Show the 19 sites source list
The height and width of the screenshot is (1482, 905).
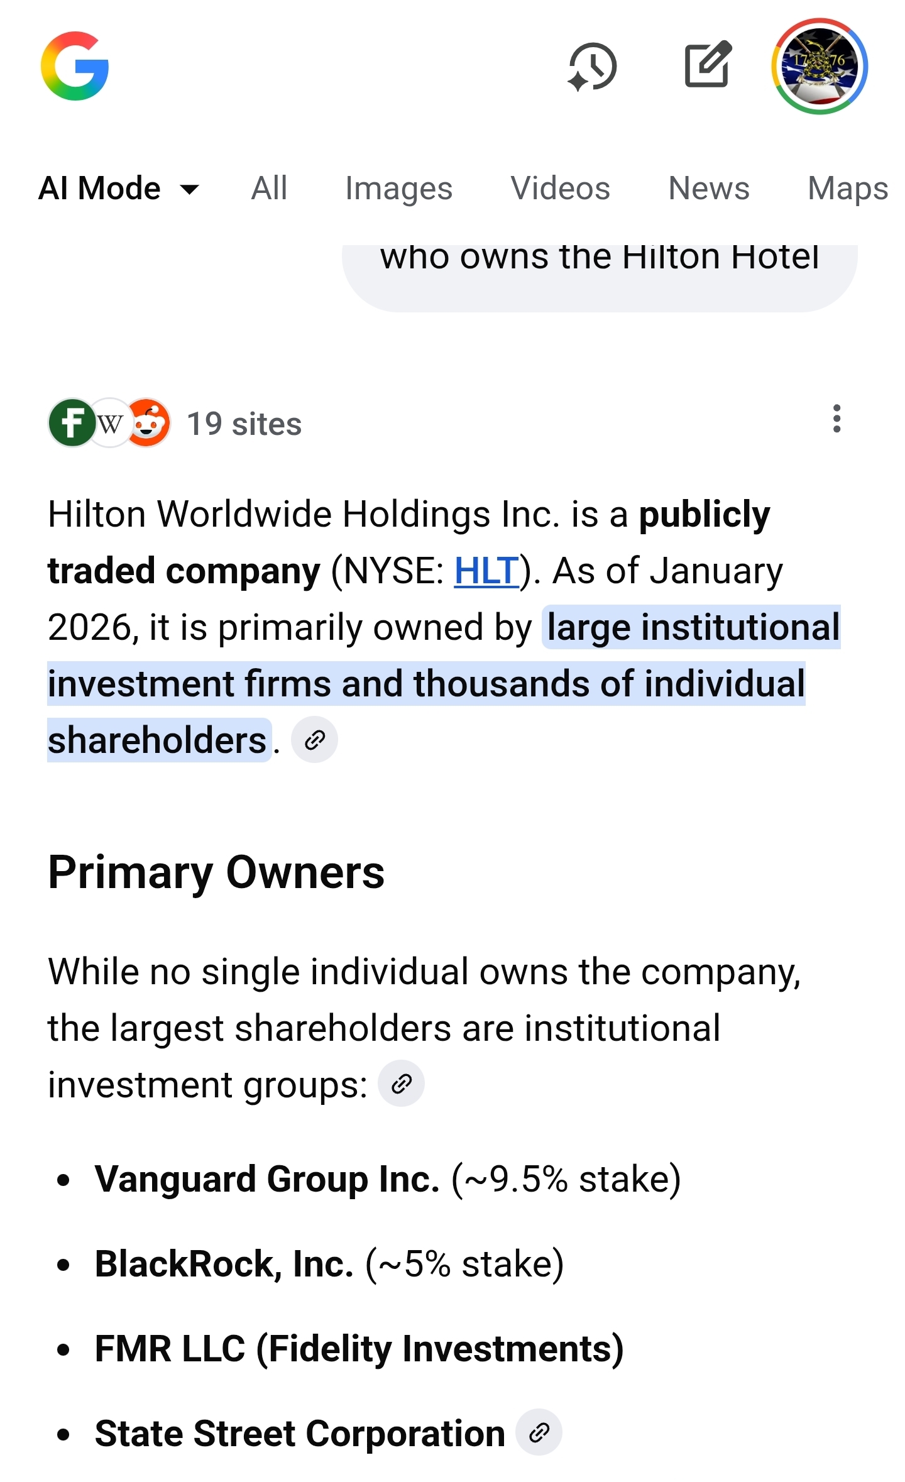[244, 424]
